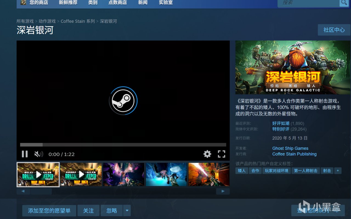
Task: Play the Narrated Trailer thumbnail
Action: pos(81,175)
